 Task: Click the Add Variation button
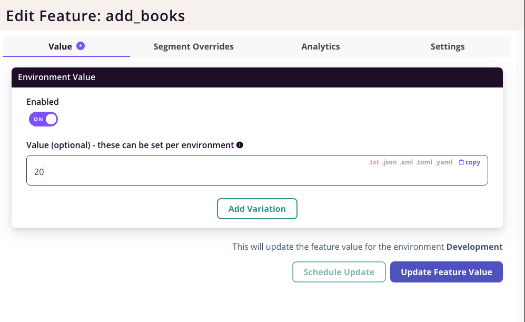[x=257, y=209]
